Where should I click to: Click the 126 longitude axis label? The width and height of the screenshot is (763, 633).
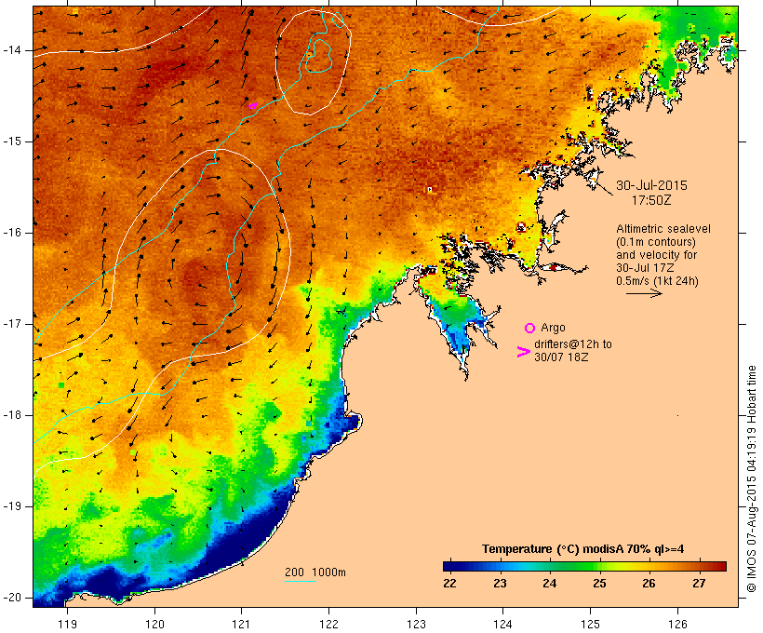(677, 624)
